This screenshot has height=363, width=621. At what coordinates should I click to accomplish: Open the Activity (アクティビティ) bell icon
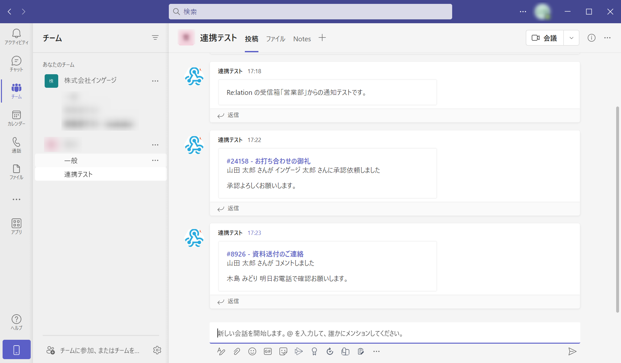click(x=16, y=36)
